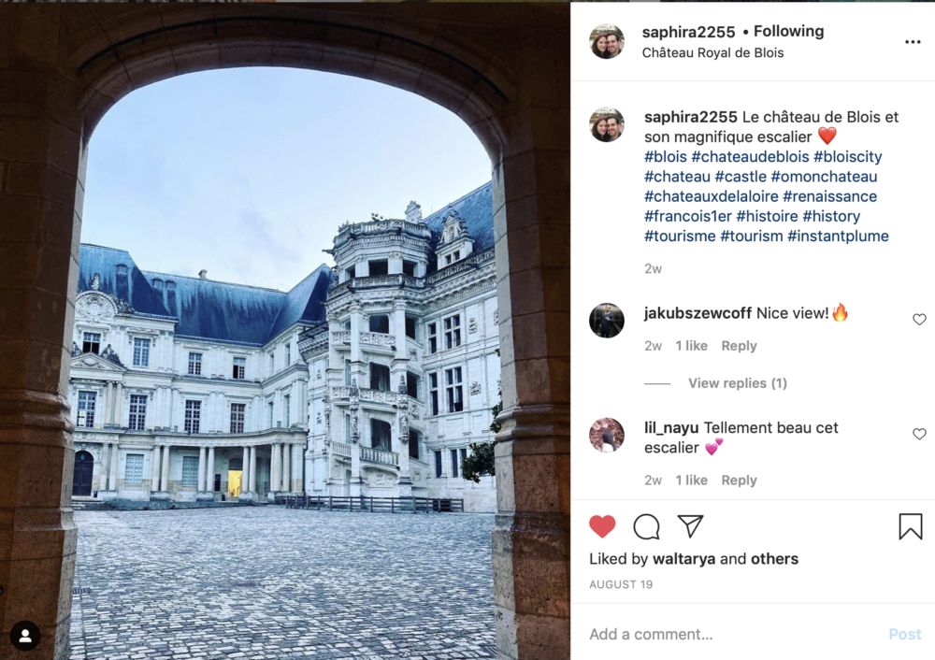View waltarya's profile from likes
935x660 pixels.
click(684, 559)
